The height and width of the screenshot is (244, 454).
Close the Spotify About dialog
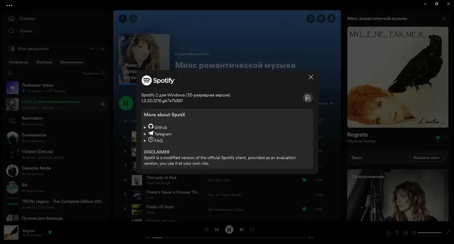[310, 77]
